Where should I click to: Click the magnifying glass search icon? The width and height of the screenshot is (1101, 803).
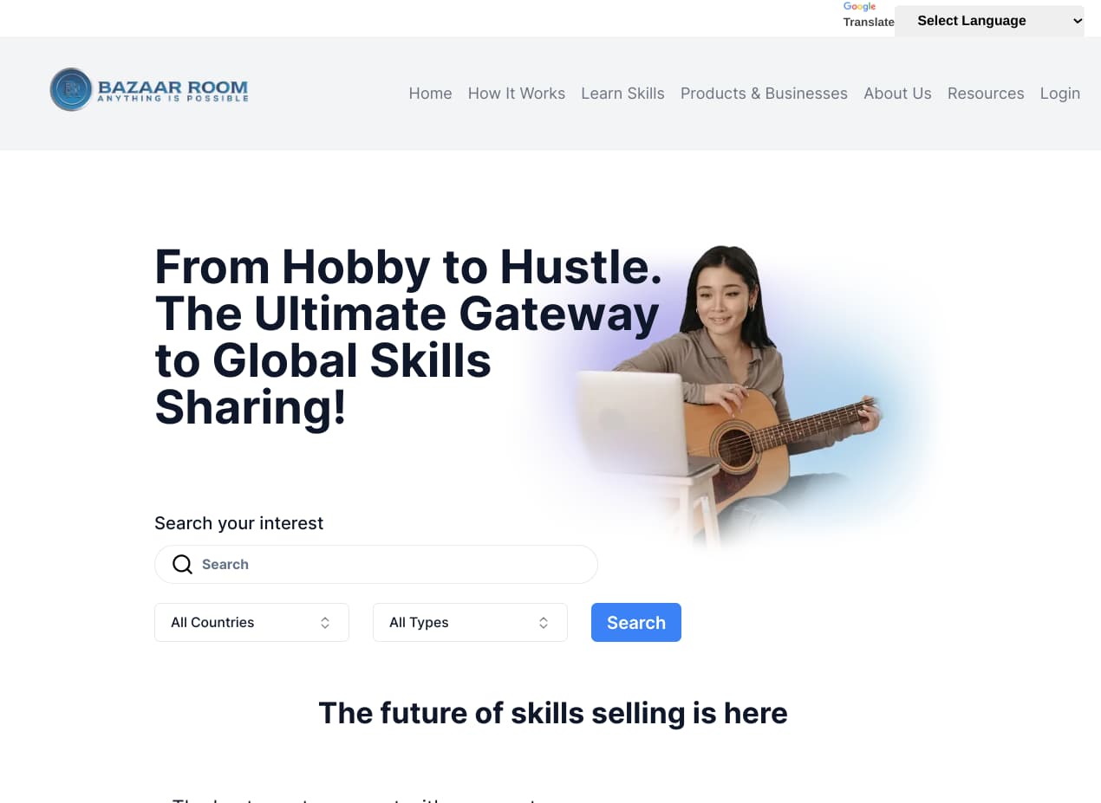[182, 565]
